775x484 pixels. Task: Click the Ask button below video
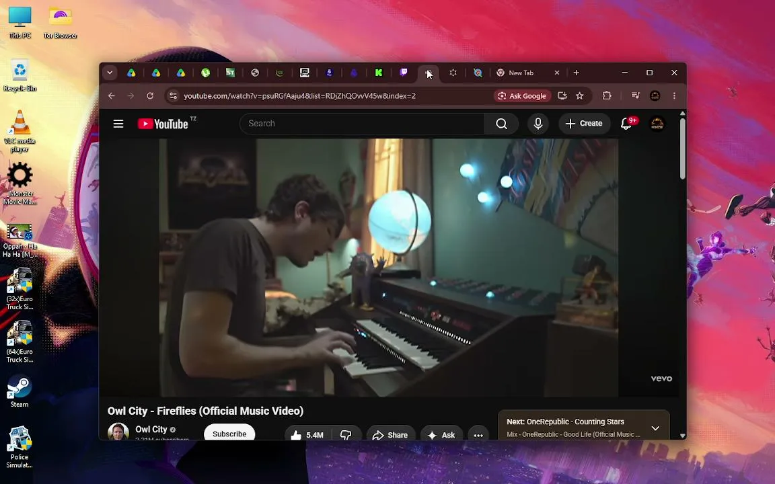[441, 435]
